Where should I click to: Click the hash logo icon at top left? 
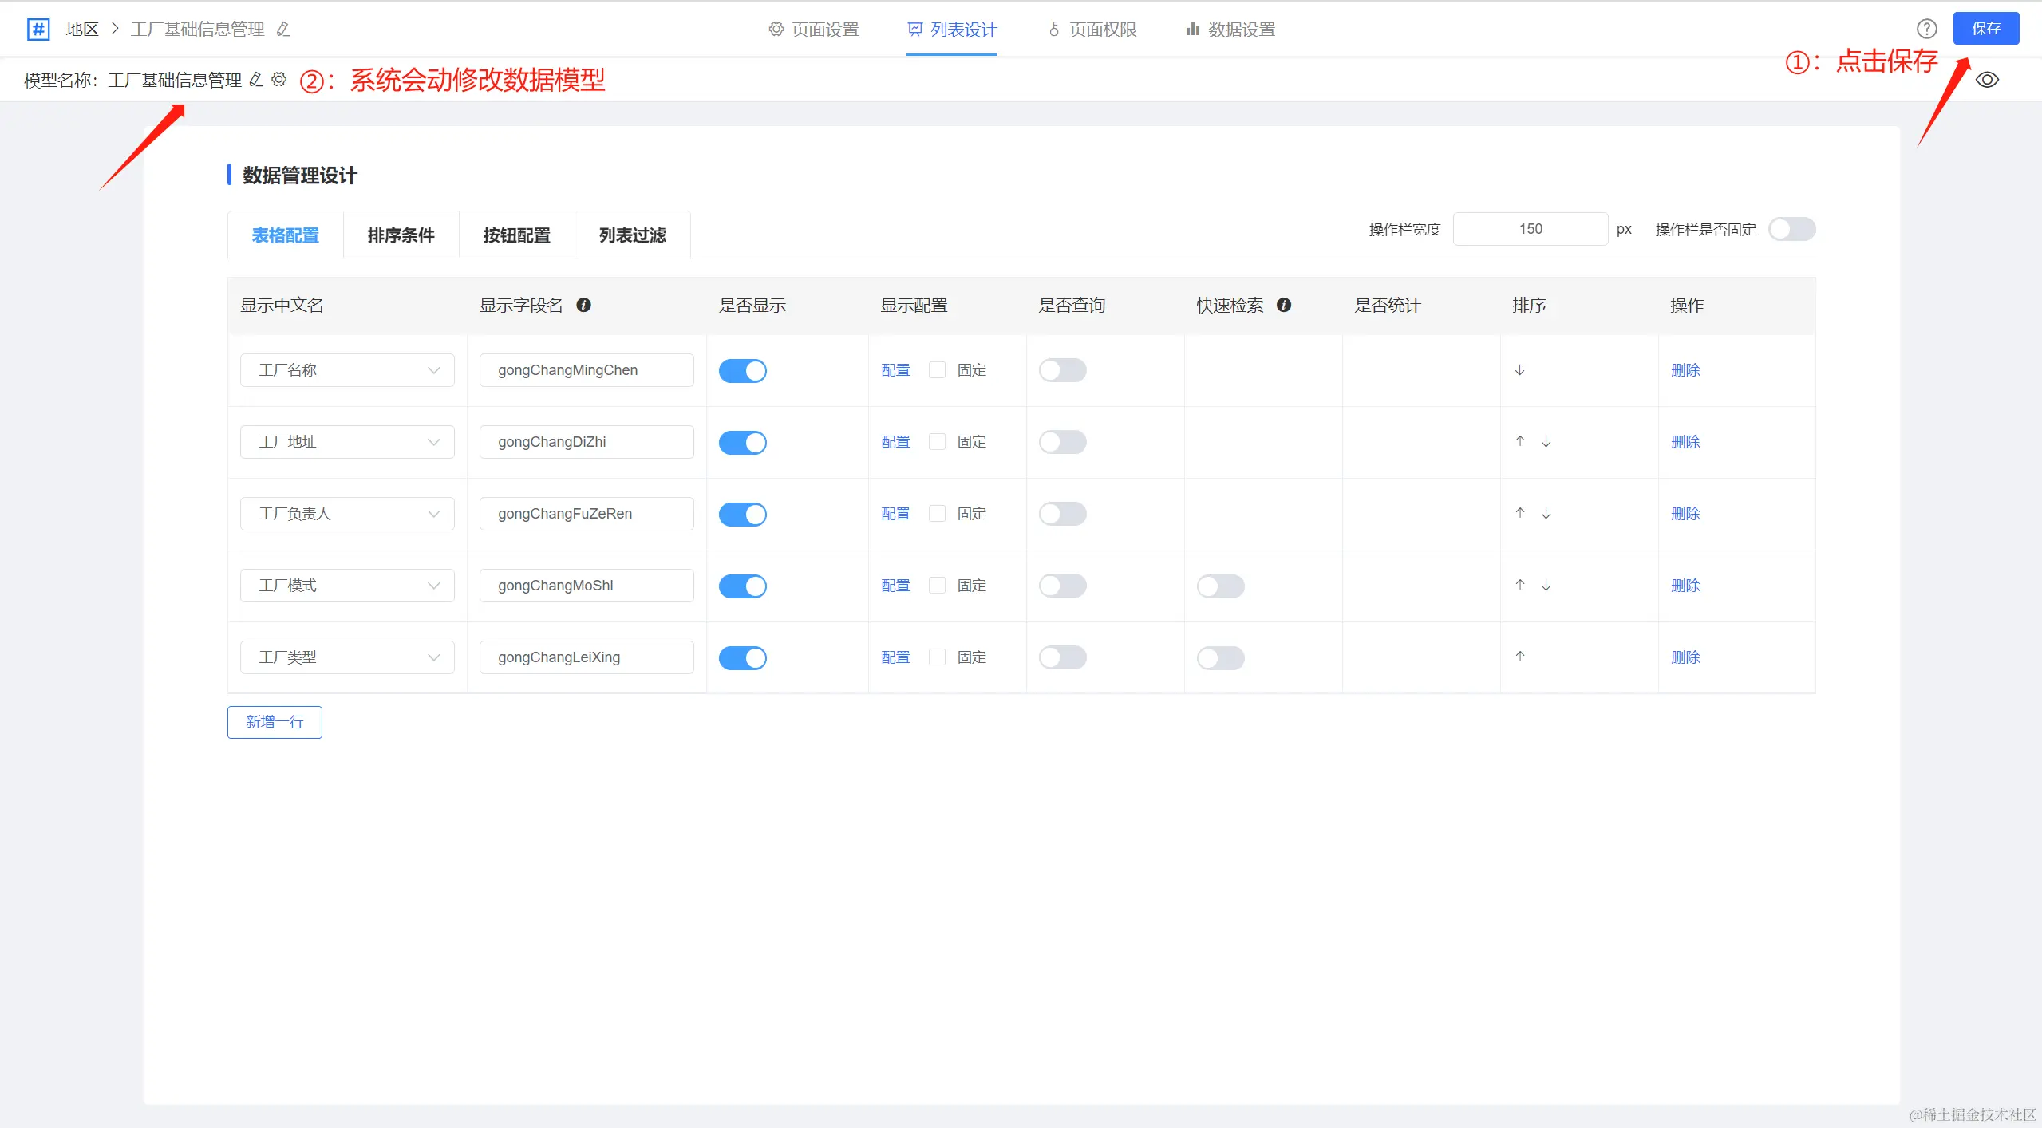[38, 30]
